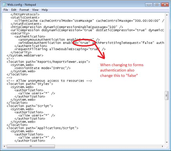
Task: Maximize the Web.config Notepad window
Action: [157, 5]
